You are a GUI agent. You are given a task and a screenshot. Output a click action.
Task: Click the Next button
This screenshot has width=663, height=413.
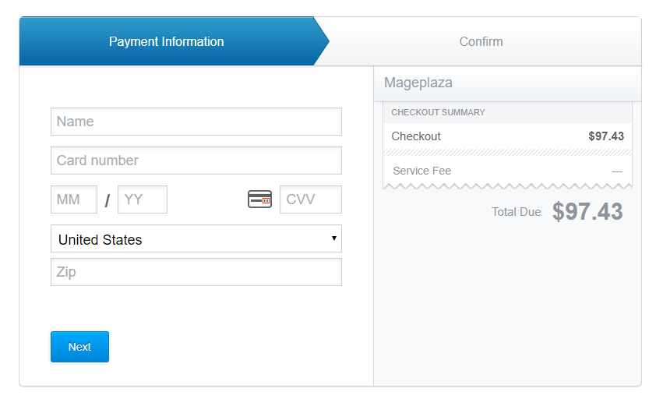pyautogui.click(x=80, y=347)
